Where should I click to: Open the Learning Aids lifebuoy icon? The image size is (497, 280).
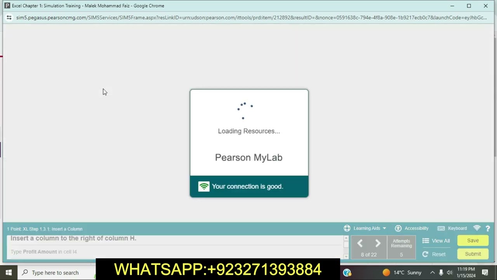(347, 228)
